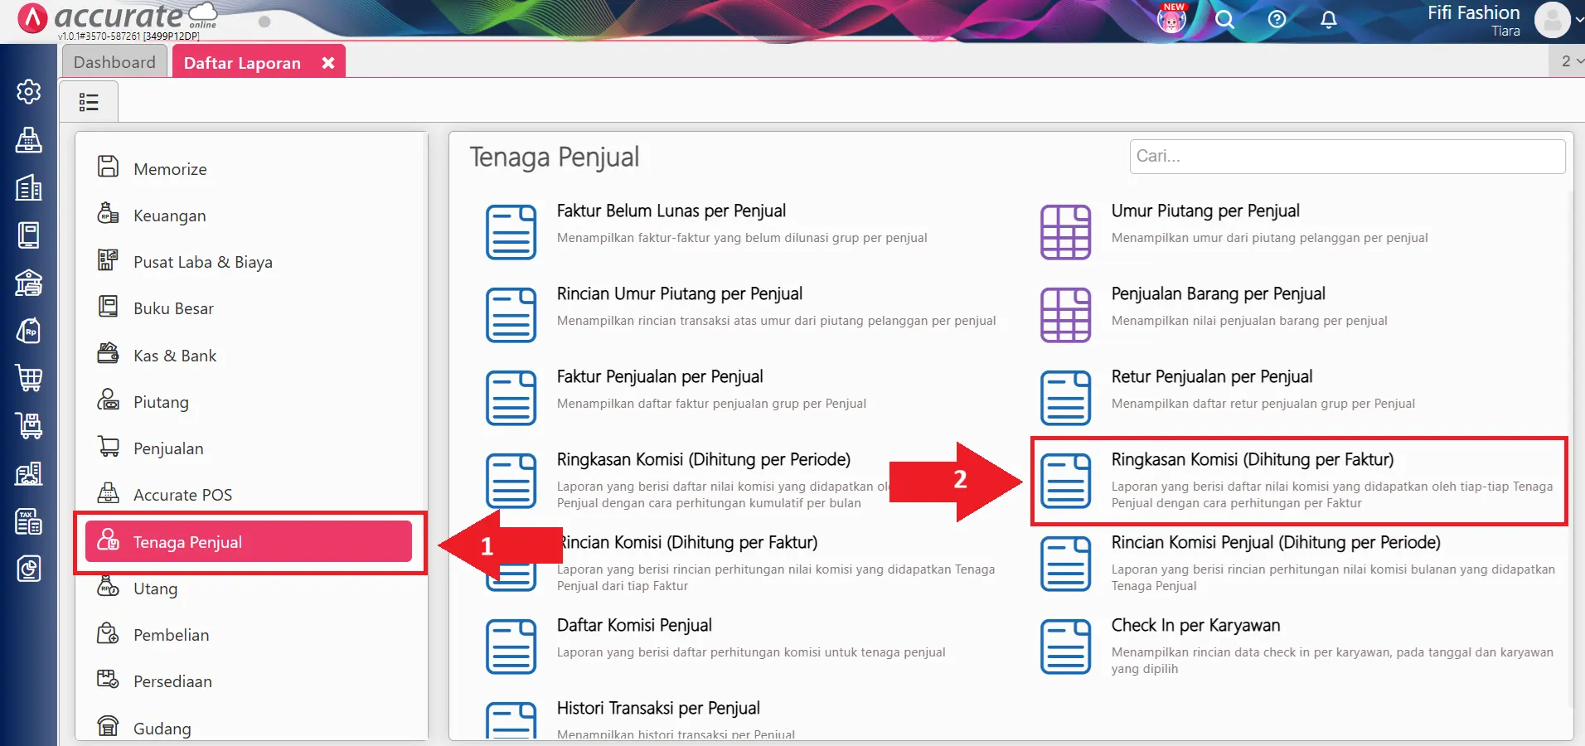The width and height of the screenshot is (1585, 746).
Task: Click the tax documents icon in the sidebar
Action: pyautogui.click(x=28, y=521)
